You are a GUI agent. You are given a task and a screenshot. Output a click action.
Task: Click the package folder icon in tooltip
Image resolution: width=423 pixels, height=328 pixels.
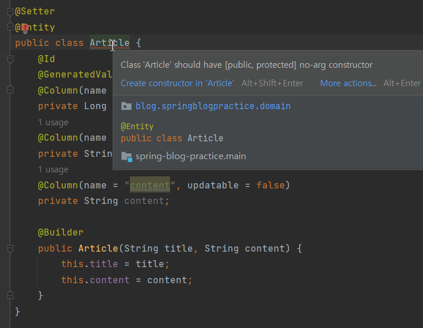(126, 106)
